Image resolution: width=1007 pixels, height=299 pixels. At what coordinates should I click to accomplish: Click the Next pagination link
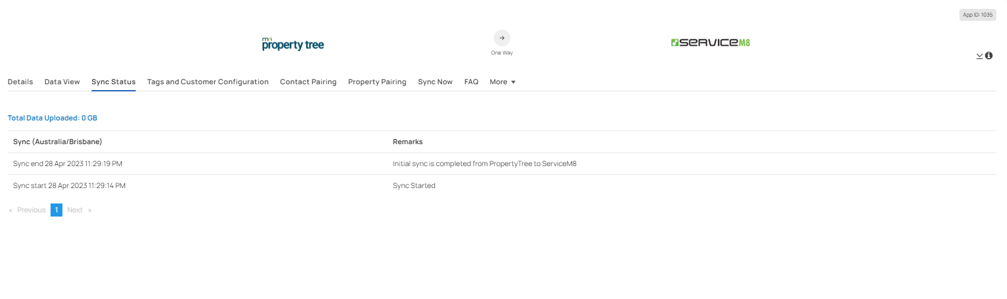pyautogui.click(x=79, y=210)
